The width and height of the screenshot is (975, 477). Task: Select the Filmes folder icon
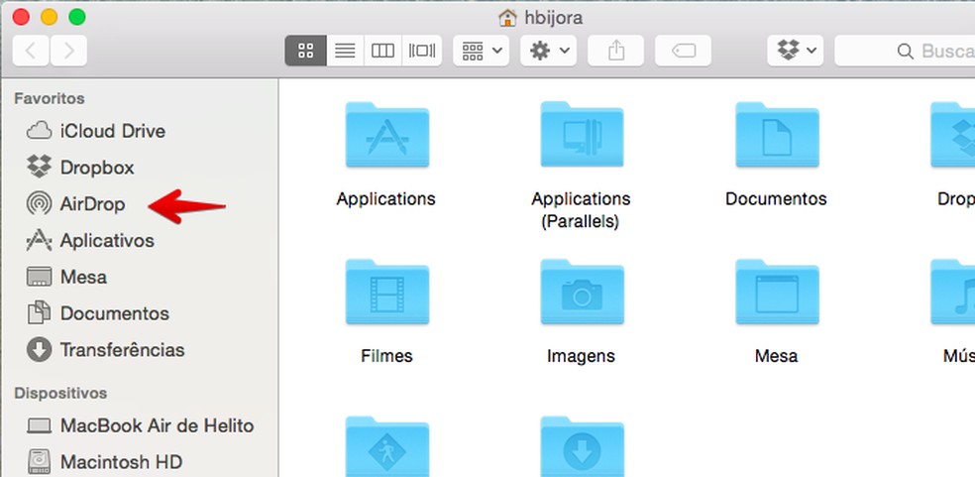(x=386, y=293)
